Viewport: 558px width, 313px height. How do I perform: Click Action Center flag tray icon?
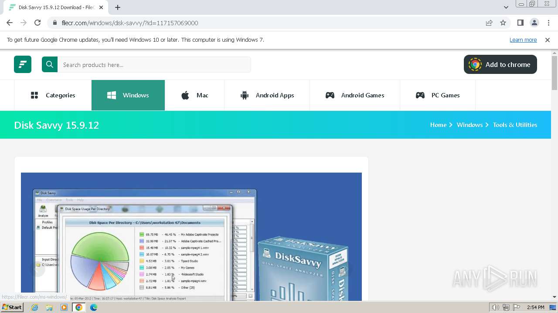[516, 307]
